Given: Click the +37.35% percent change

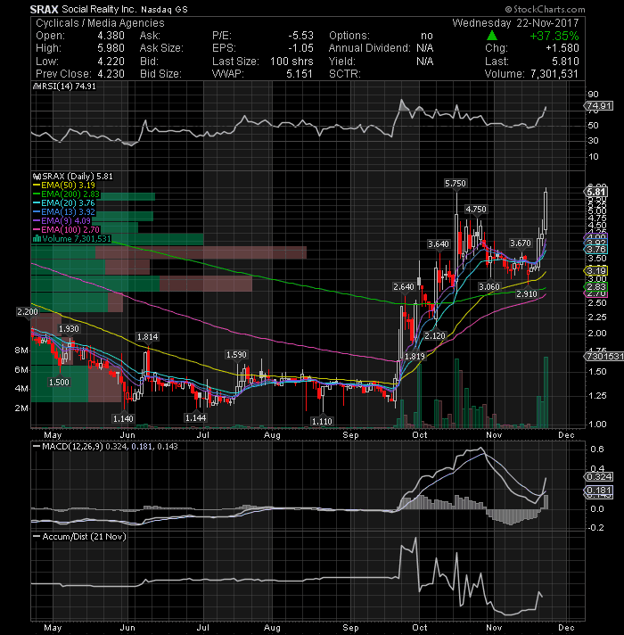Looking at the screenshot, I should (554, 36).
